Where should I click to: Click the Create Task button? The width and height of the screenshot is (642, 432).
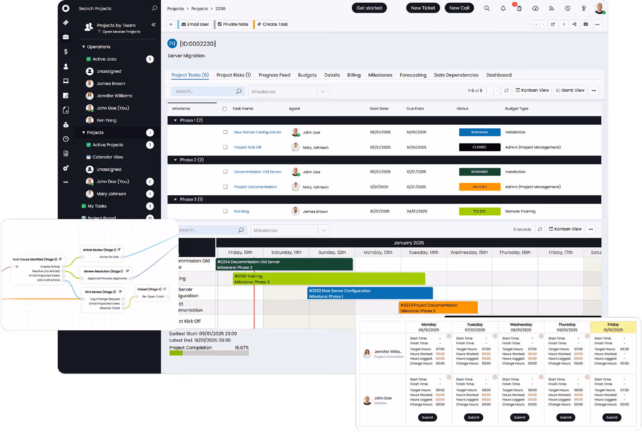[273, 24]
